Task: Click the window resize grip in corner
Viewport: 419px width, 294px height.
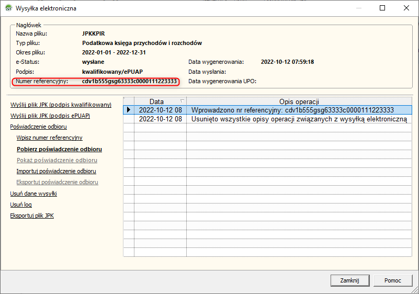Action: pyautogui.click(x=415, y=290)
